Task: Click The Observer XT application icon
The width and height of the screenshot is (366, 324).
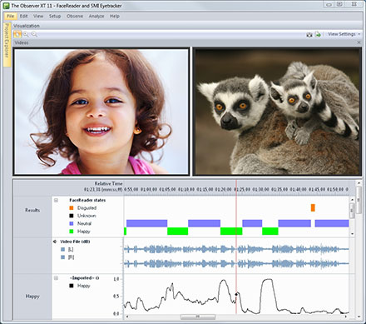Action: (x=6, y=5)
